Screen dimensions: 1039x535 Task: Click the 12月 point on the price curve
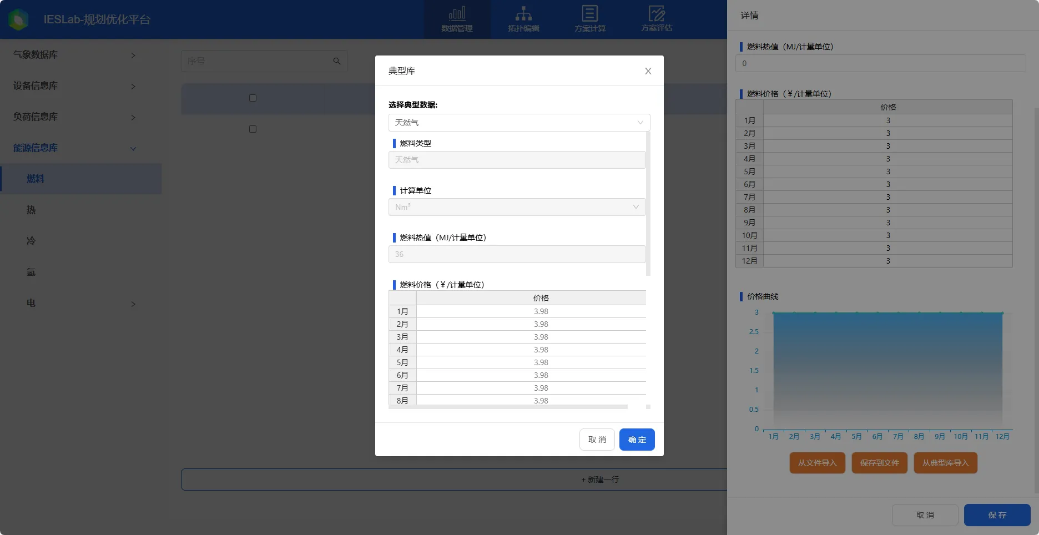pos(1002,313)
